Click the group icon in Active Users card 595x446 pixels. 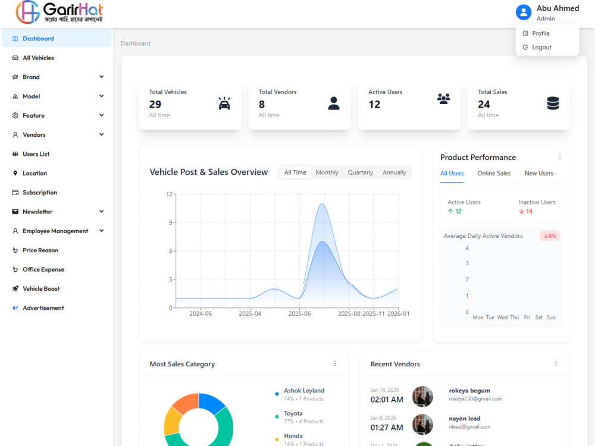pos(443,99)
